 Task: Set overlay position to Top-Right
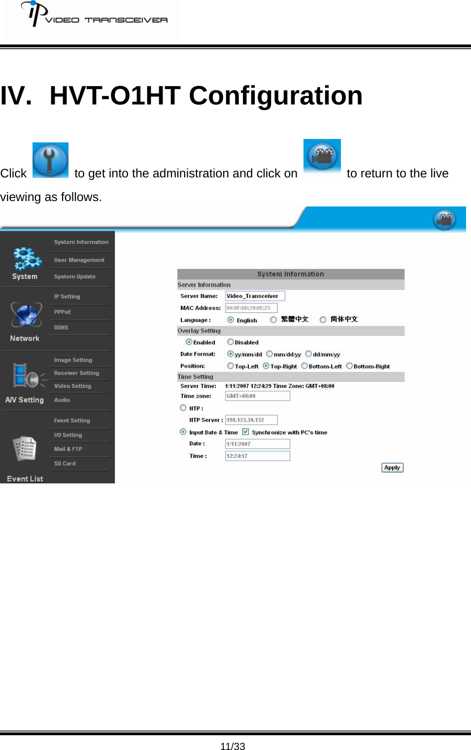tap(266, 366)
